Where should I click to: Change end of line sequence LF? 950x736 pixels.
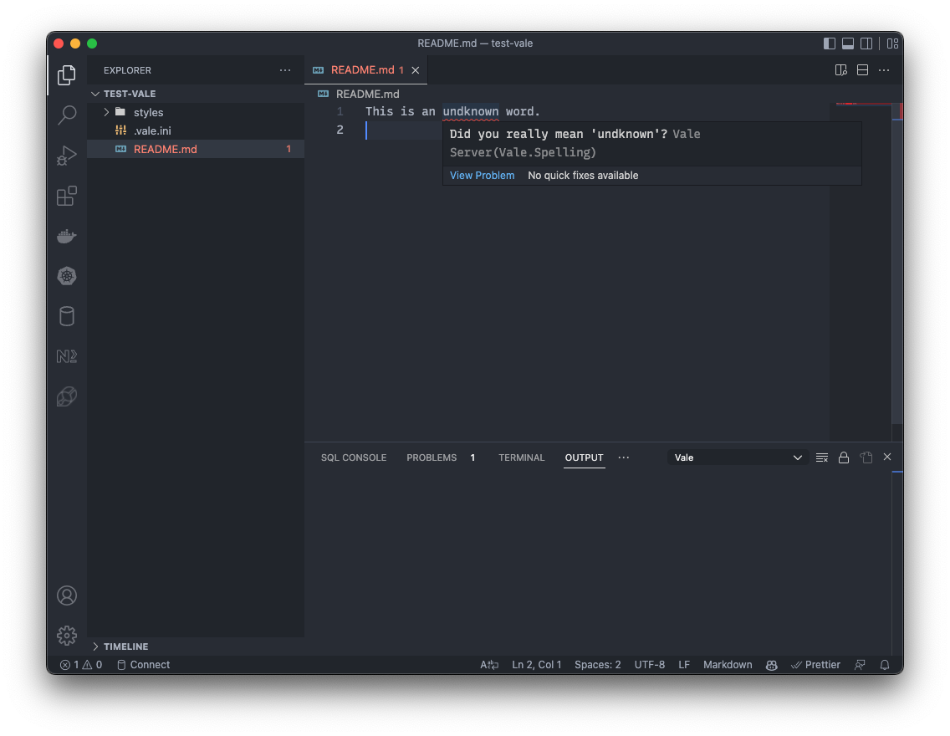coord(684,665)
